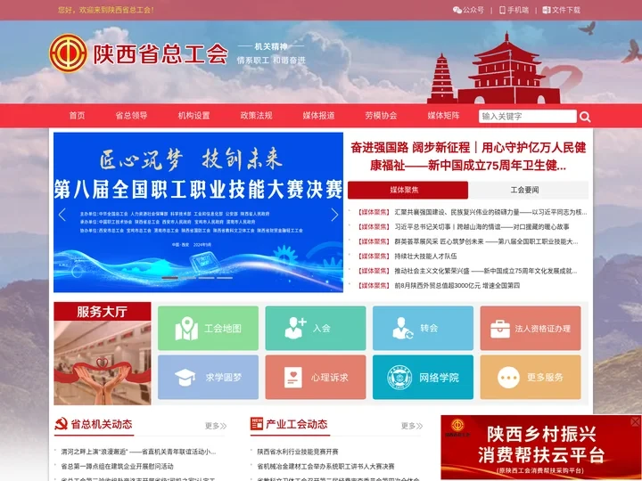Click the 省总机关动态 section heading
Screen dimensions: 642x481
[x=102, y=424]
